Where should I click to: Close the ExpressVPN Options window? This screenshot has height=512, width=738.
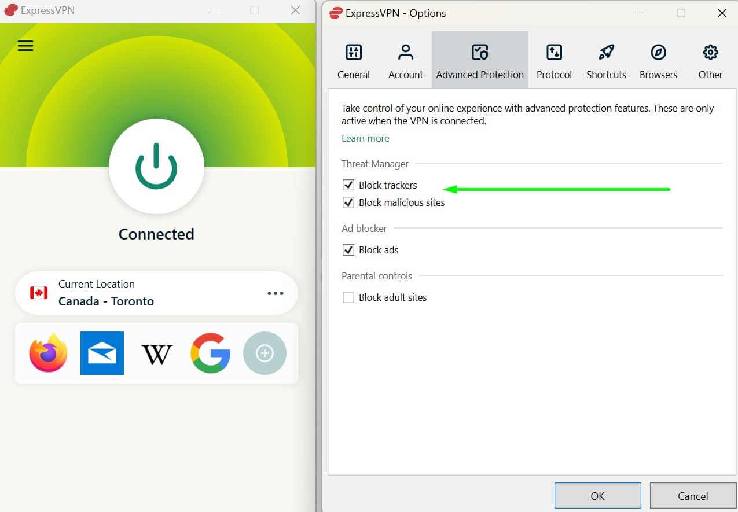click(x=722, y=13)
